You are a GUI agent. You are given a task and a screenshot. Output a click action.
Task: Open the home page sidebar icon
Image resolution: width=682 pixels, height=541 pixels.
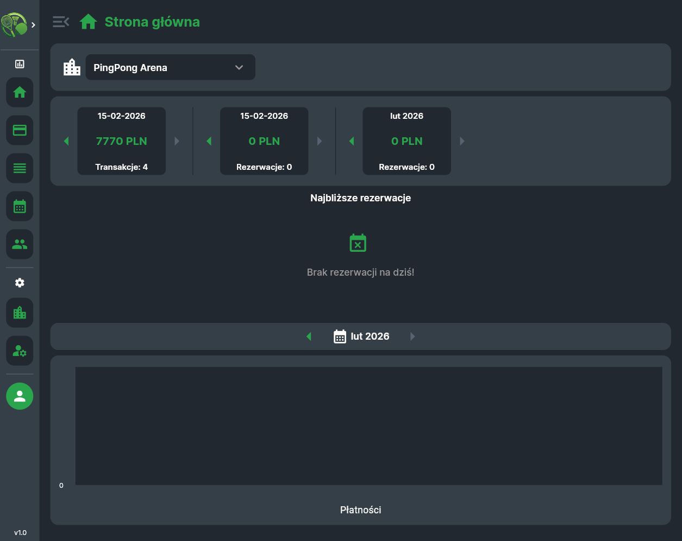point(20,92)
